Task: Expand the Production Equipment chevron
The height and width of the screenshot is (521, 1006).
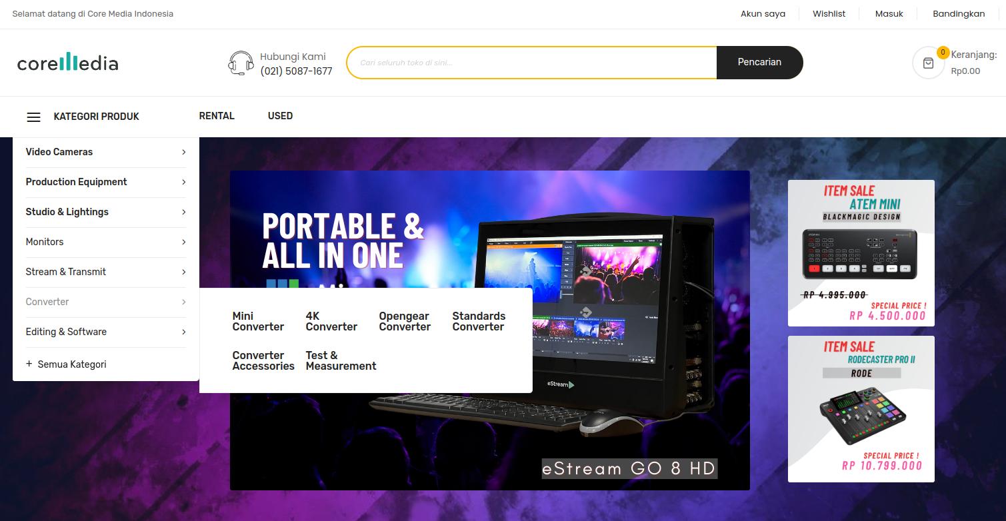Action: tap(183, 182)
